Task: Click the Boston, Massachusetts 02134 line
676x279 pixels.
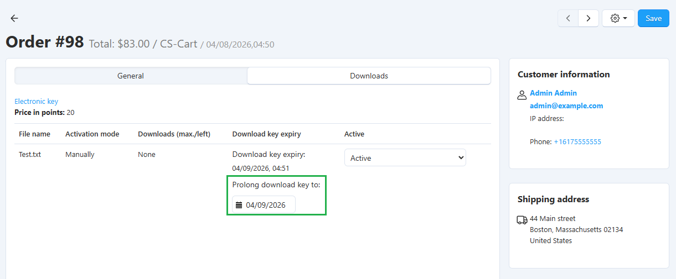Action: (x=576, y=229)
